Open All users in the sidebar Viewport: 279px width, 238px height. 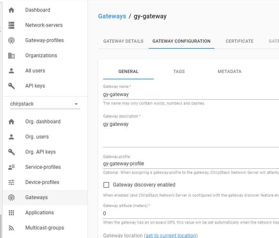click(45, 71)
